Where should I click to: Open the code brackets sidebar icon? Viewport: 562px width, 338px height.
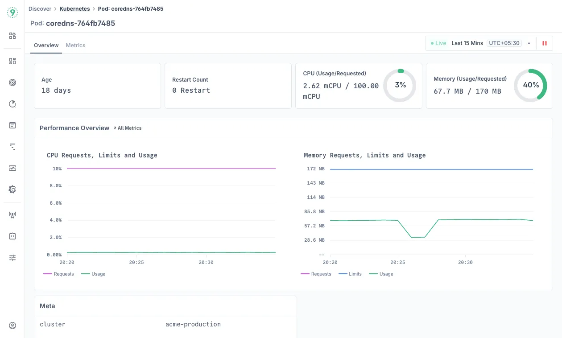click(12, 236)
